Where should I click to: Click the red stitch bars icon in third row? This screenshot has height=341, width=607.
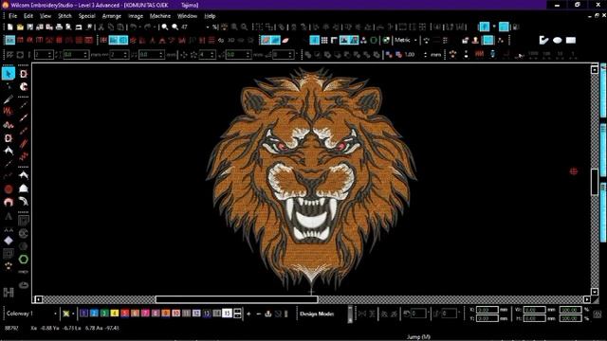479,55
